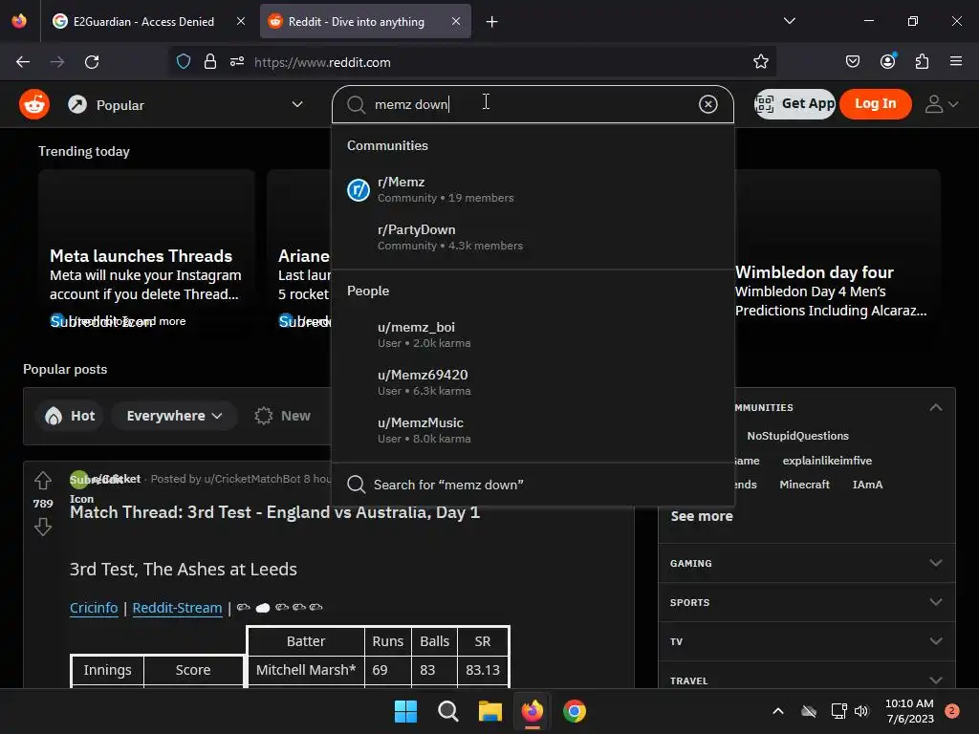Open NoStupidQuestions community link
Screen dimensions: 979x734
797,436
